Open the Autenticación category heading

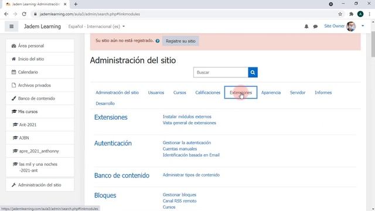(x=113, y=143)
